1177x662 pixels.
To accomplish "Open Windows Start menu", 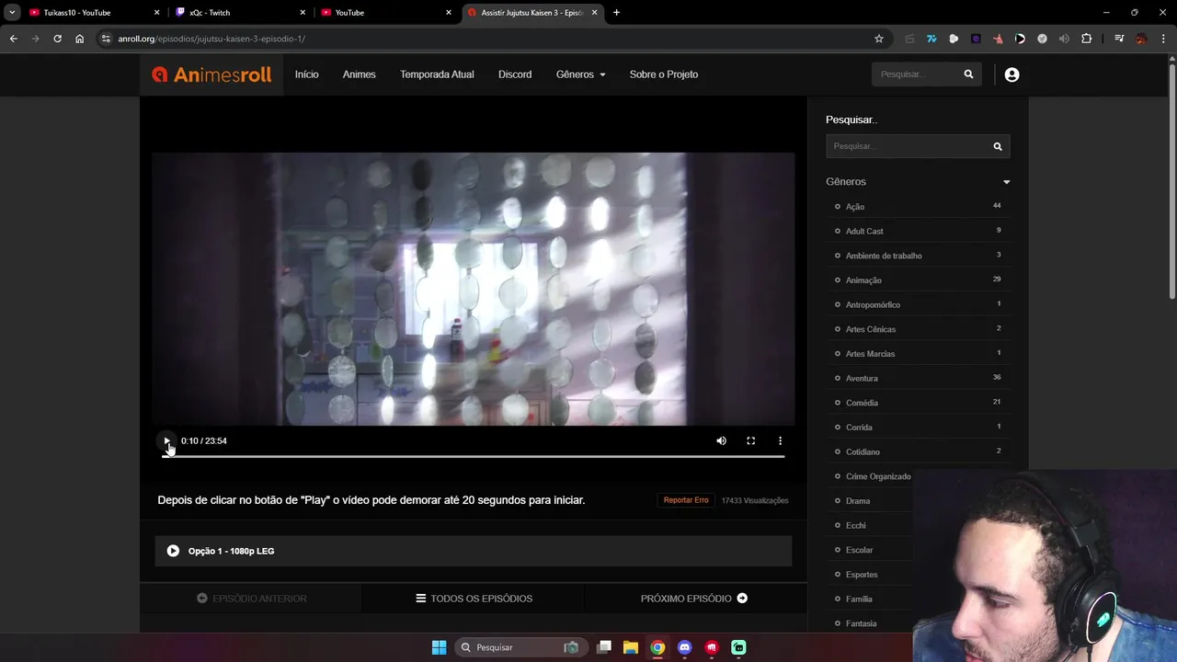I will (x=439, y=647).
